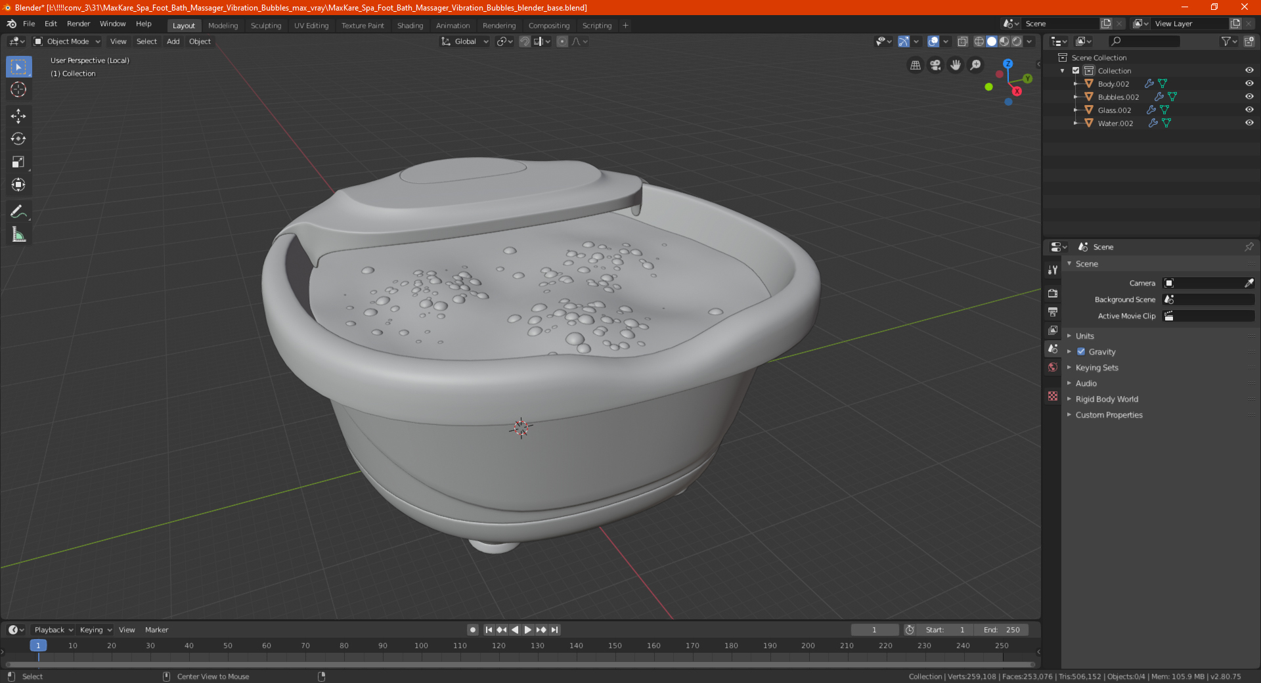
Task: Expand the Rigid Body World panel
Action: click(1107, 399)
